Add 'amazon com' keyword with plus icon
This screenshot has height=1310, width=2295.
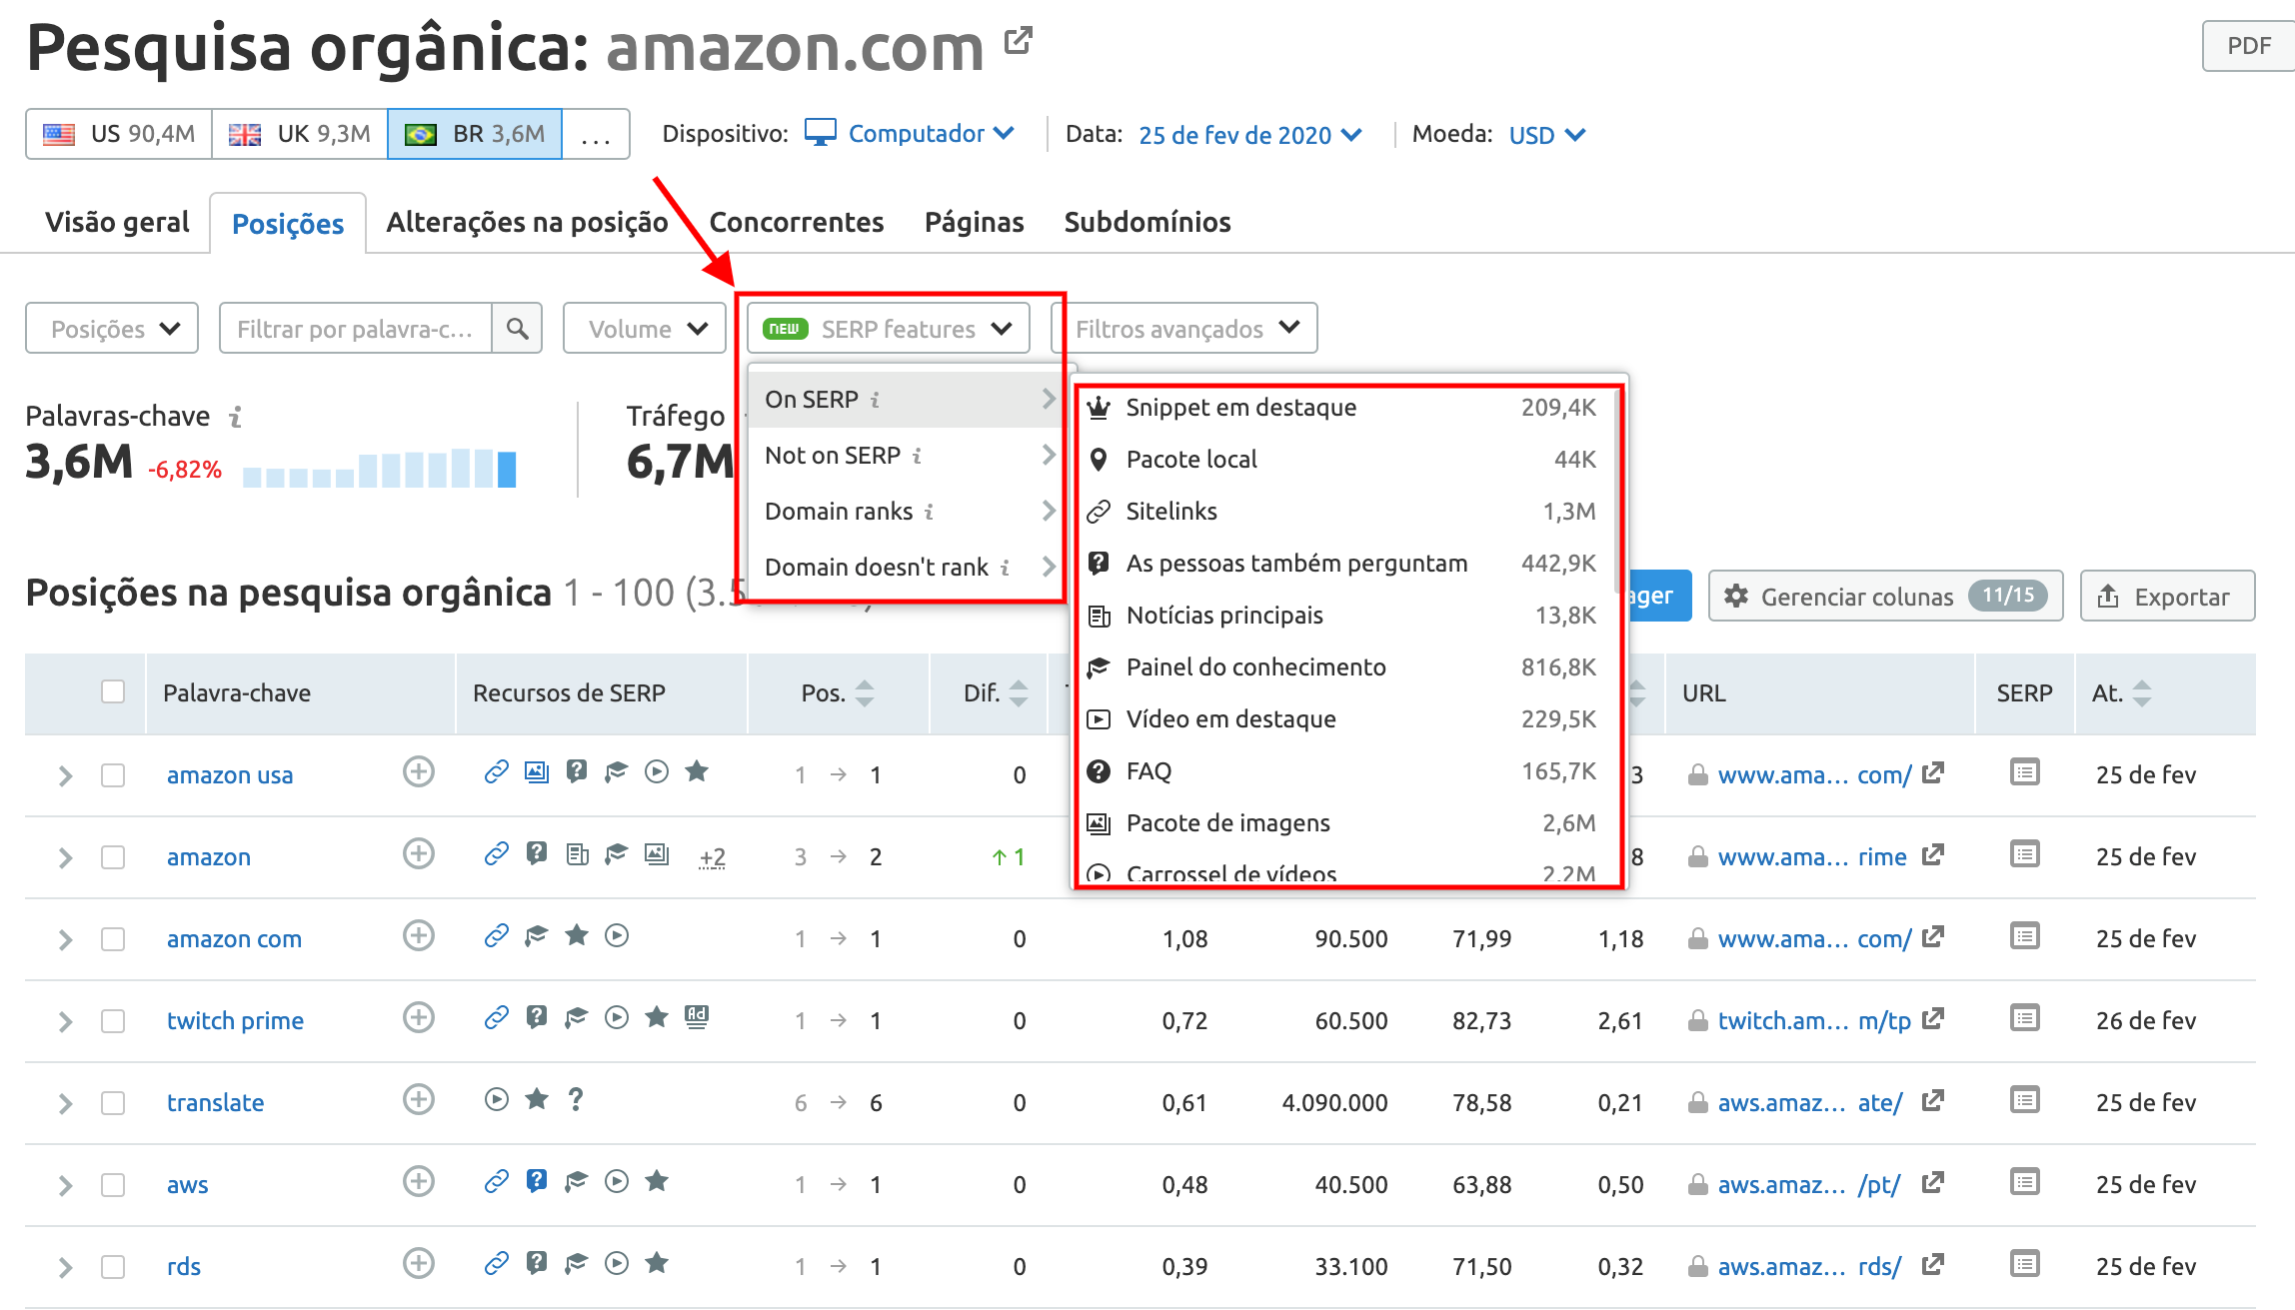[419, 936]
